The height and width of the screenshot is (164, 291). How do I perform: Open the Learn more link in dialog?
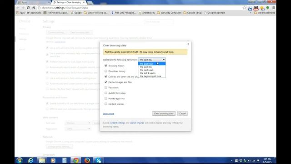[x=109, y=113]
